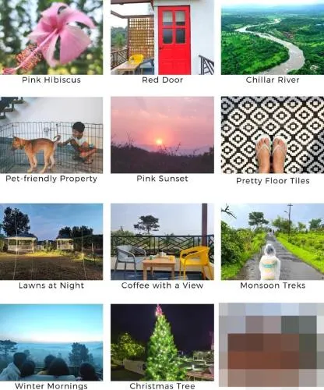Click the Pretty Floor Tiles caption
The image size is (324, 390).
273,181
